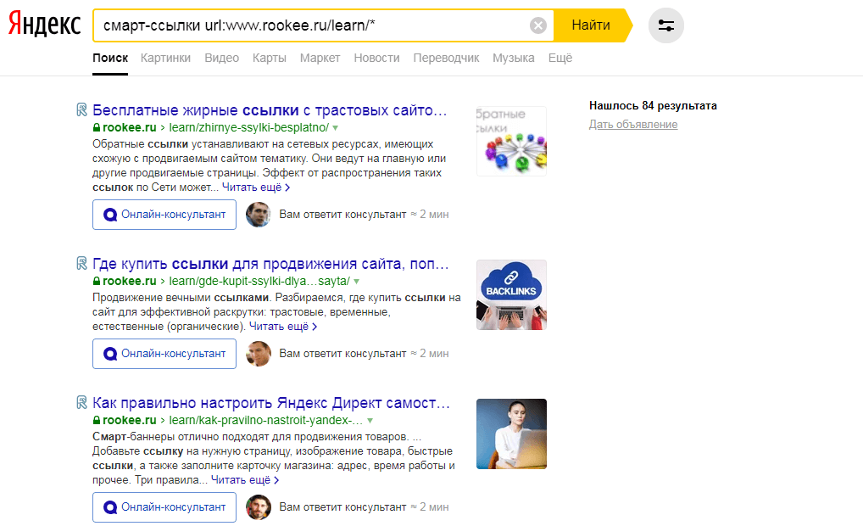Switch to the Карты tab

[x=269, y=58]
